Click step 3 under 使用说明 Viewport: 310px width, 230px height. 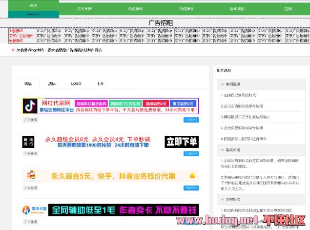(x=246, y=117)
